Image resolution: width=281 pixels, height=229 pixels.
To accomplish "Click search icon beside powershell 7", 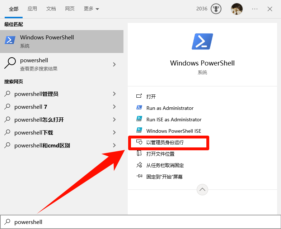I will (x=7, y=107).
